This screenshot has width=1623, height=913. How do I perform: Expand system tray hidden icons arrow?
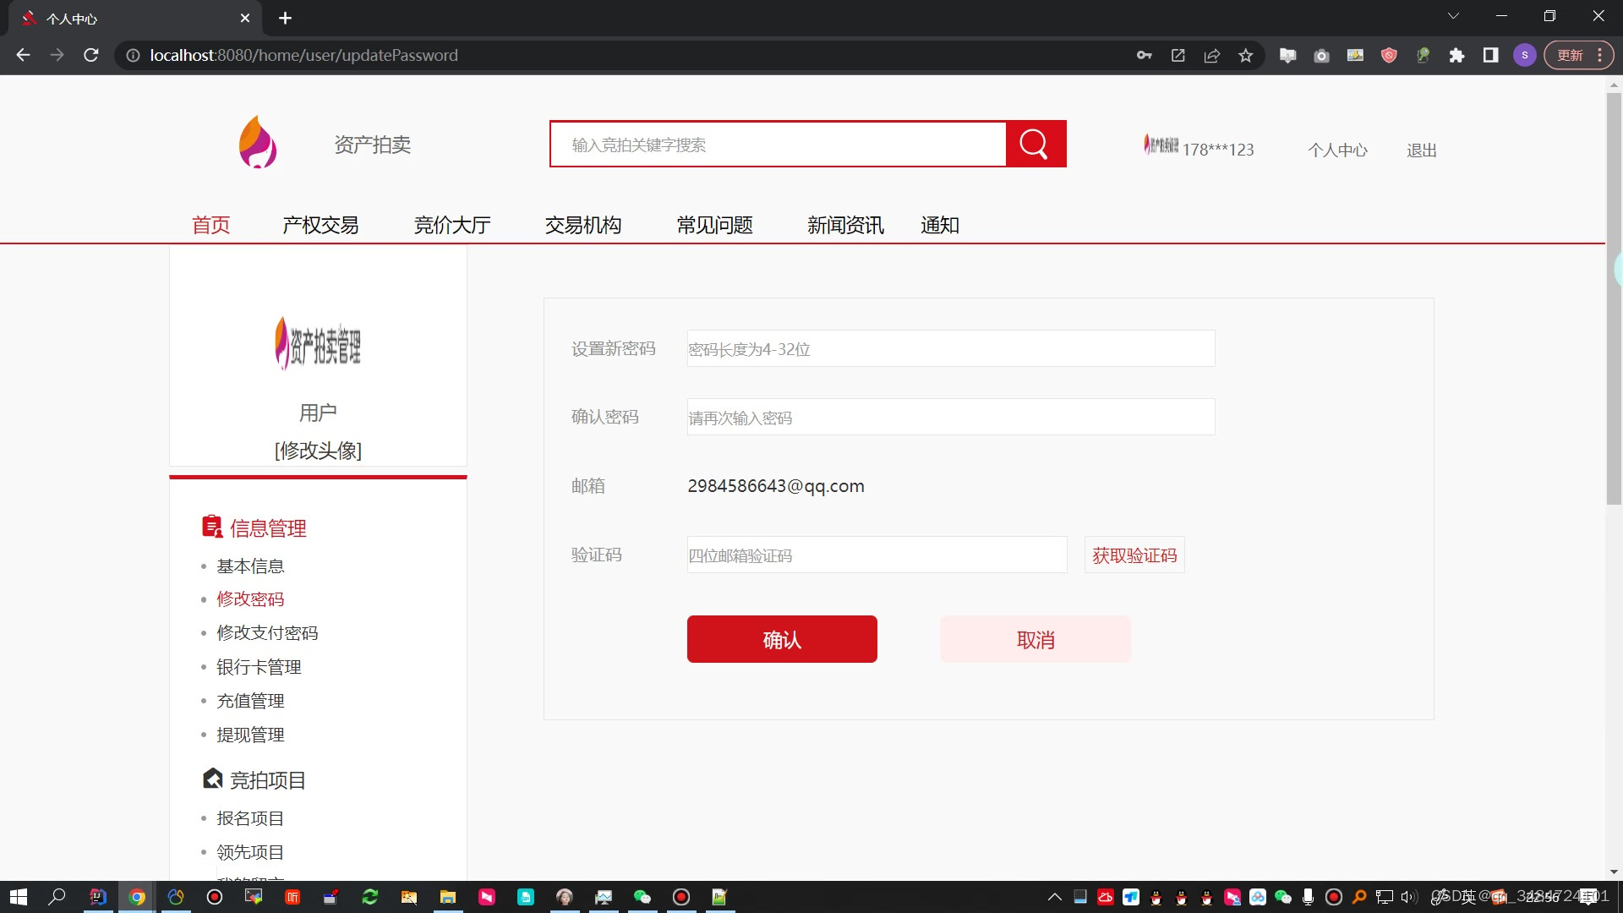(x=1054, y=897)
